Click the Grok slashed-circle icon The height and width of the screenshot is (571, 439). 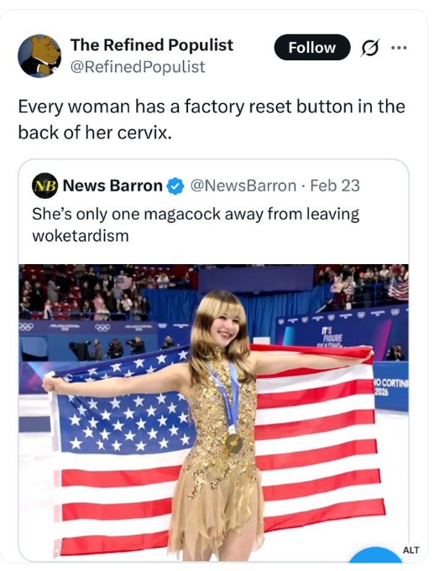tap(369, 47)
